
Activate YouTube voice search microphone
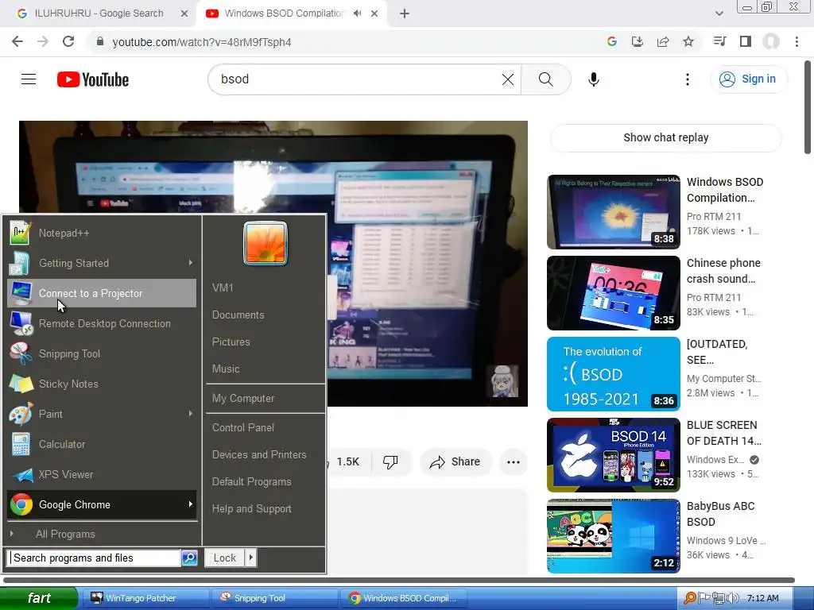click(594, 79)
